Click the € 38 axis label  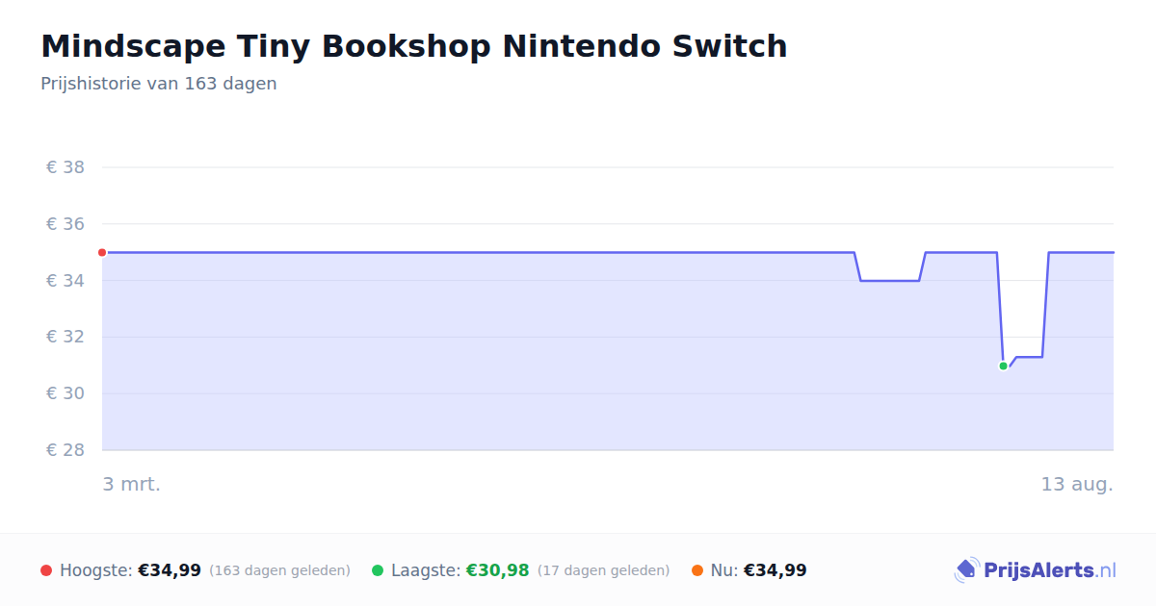66,167
